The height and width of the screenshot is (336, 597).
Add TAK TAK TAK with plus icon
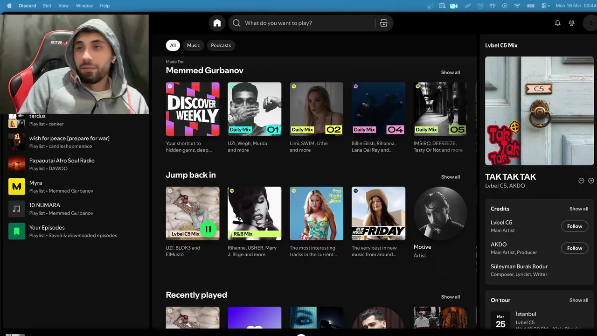point(591,181)
